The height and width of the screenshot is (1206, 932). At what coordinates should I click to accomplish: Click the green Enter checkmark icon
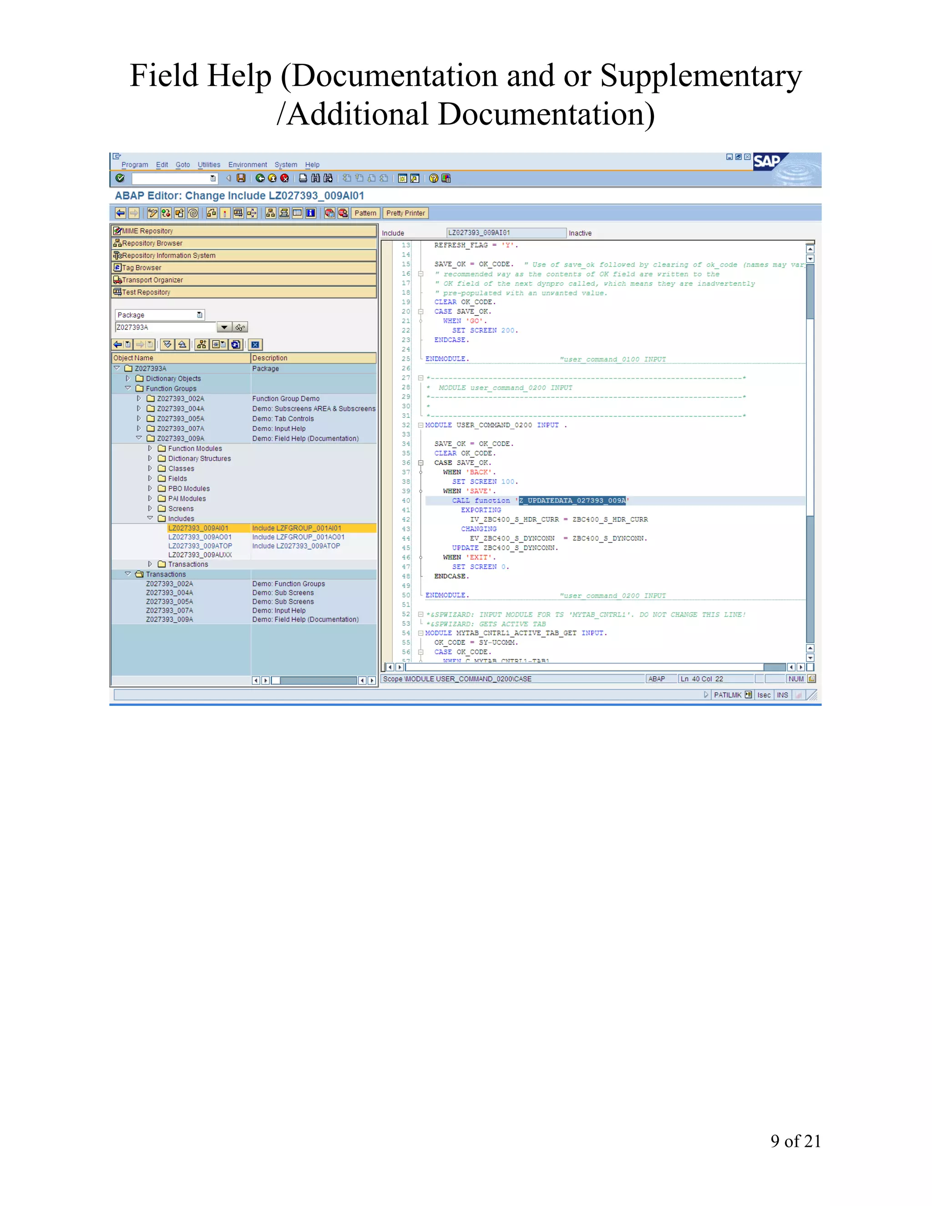point(120,178)
